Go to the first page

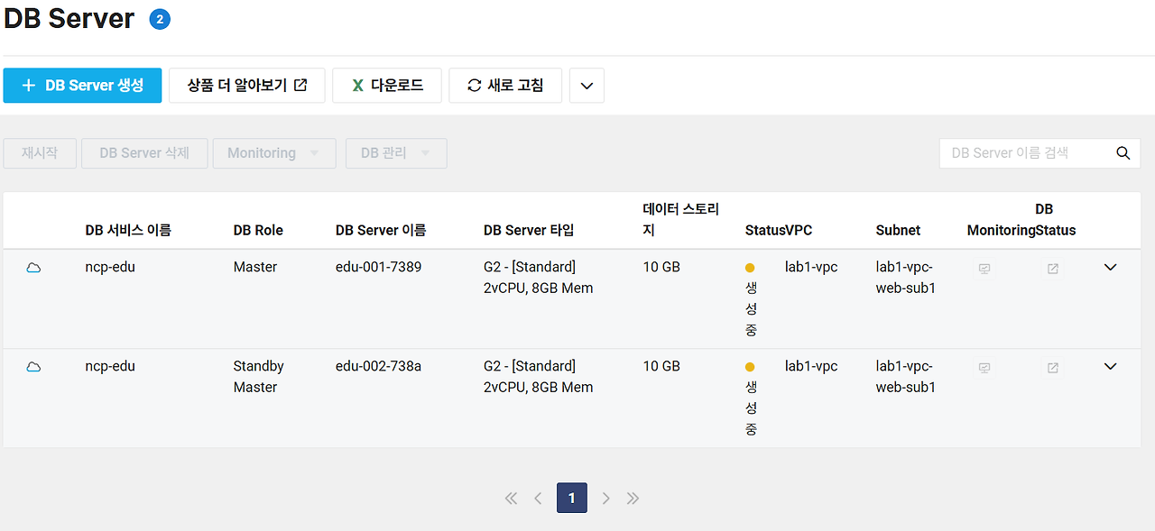pyautogui.click(x=511, y=499)
